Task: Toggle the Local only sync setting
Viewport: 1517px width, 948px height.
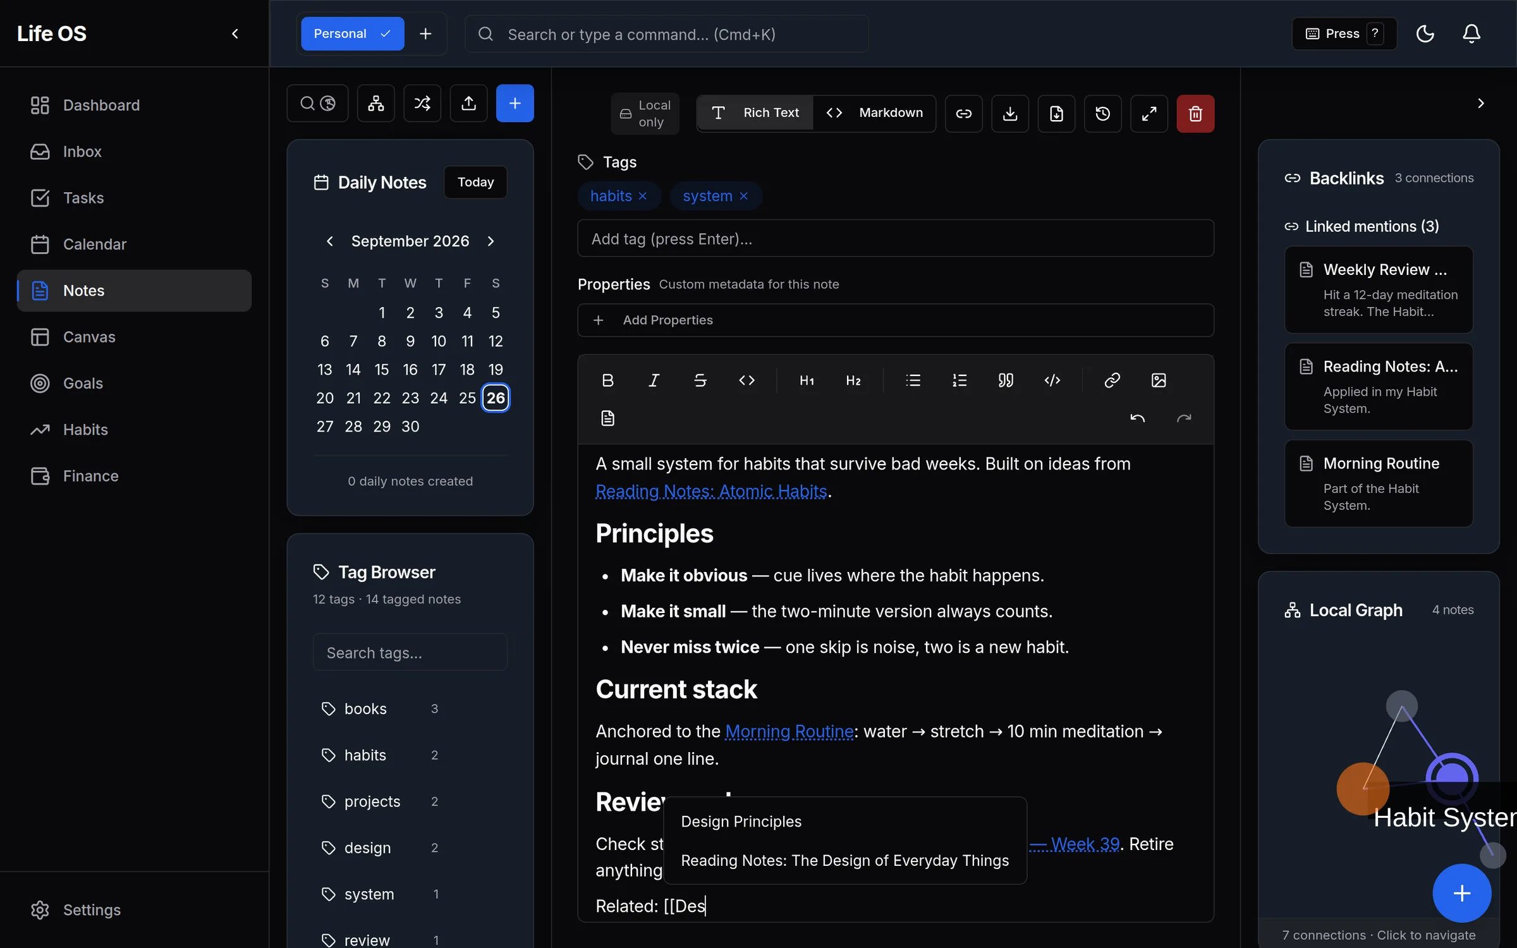Action: point(645,113)
